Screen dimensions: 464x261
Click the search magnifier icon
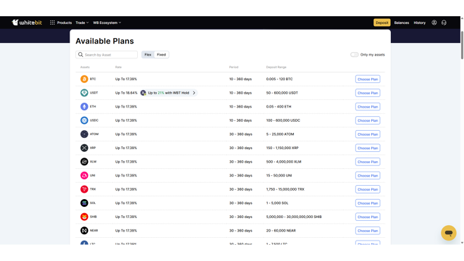click(80, 54)
